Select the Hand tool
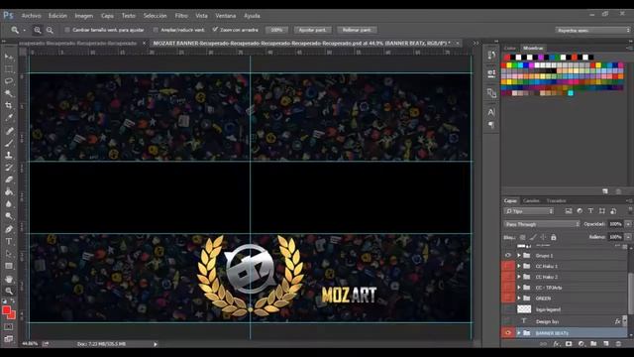634x357 pixels. click(9, 279)
